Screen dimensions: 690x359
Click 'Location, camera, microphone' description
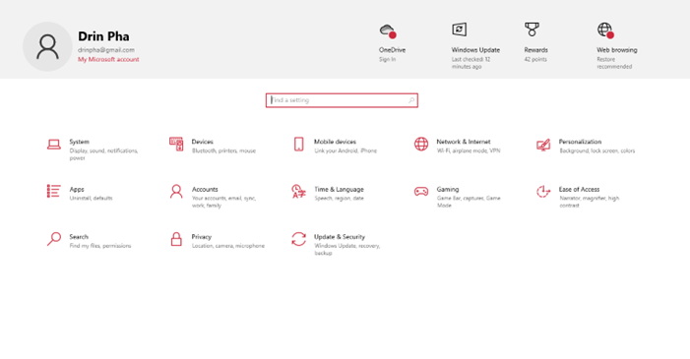(x=228, y=246)
